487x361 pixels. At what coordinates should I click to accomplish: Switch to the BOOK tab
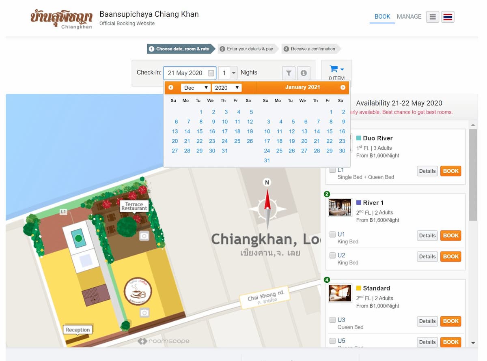(382, 17)
